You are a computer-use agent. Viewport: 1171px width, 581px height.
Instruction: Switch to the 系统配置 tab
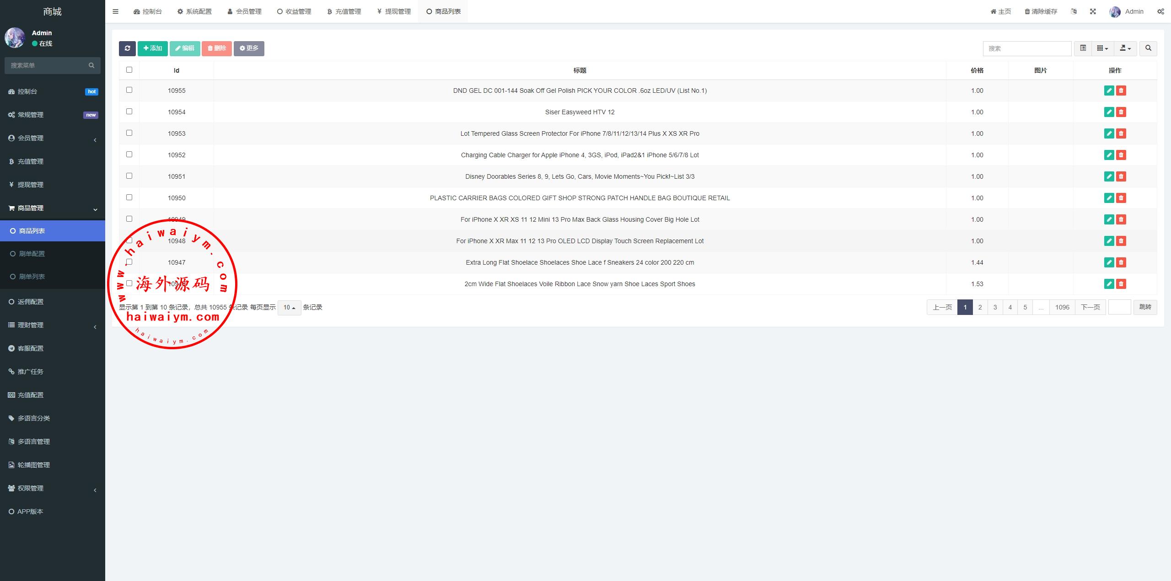[x=194, y=11]
